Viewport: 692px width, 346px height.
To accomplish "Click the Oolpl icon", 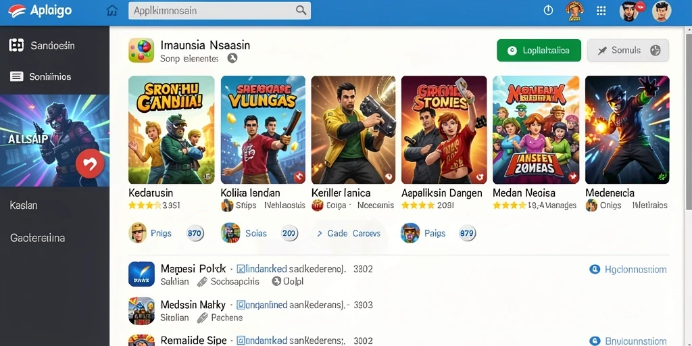I will (x=276, y=281).
